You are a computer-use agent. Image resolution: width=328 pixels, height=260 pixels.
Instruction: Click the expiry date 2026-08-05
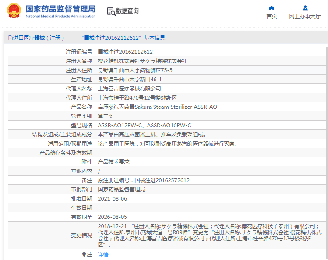(112, 217)
